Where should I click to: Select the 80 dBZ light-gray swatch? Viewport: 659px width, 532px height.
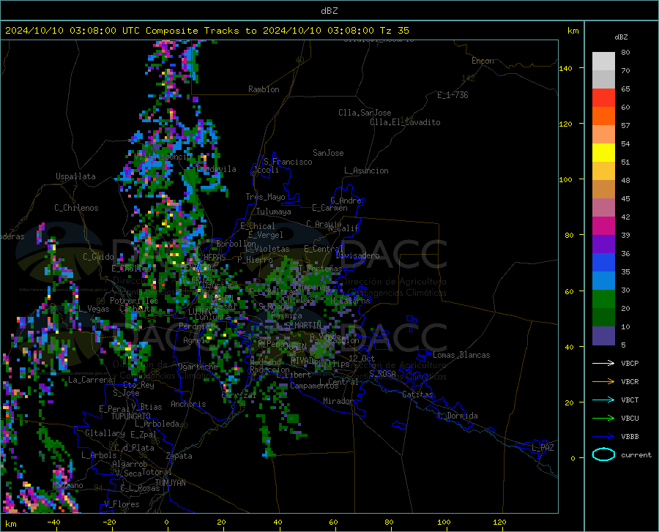point(603,61)
